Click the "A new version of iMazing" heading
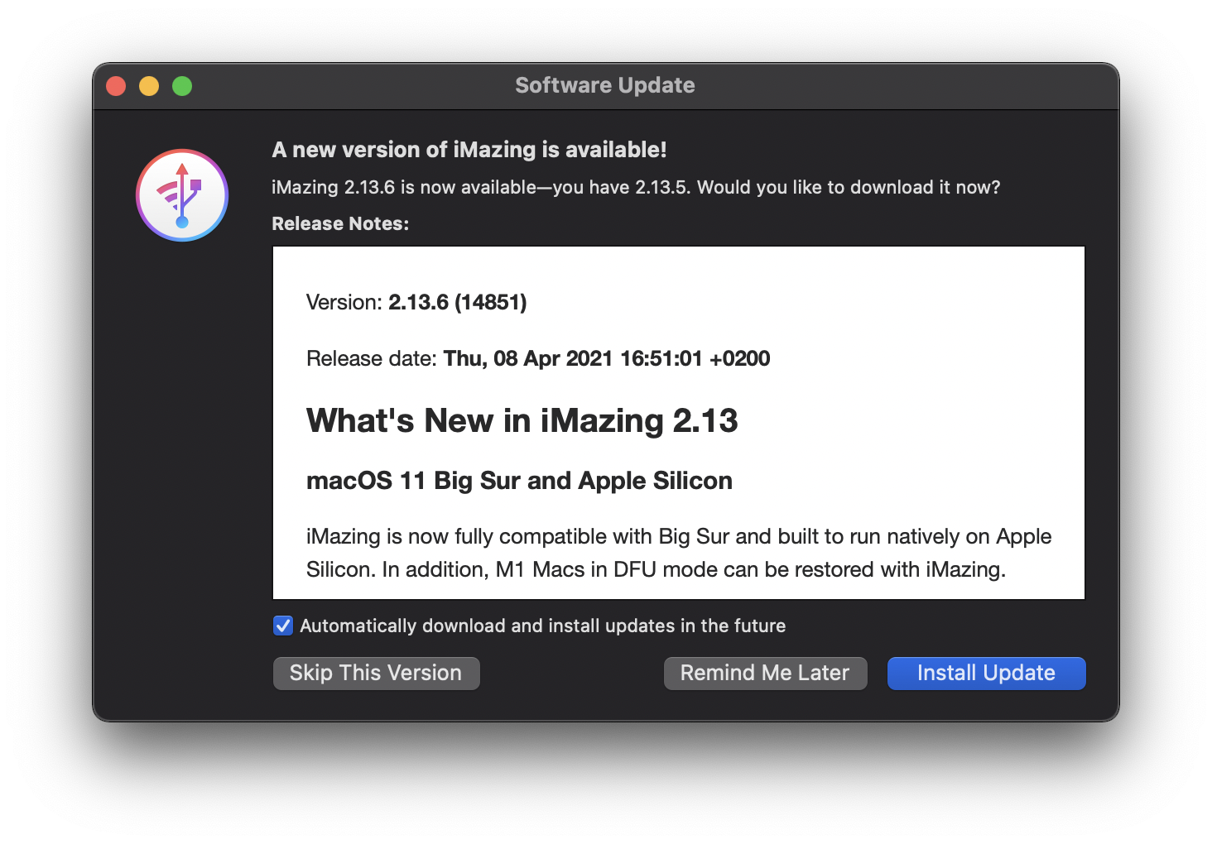This screenshot has height=844, width=1212. 469,150
